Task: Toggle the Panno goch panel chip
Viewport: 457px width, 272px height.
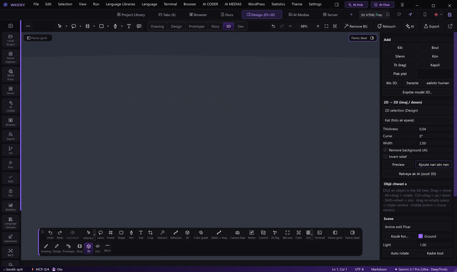Action: click(x=37, y=38)
